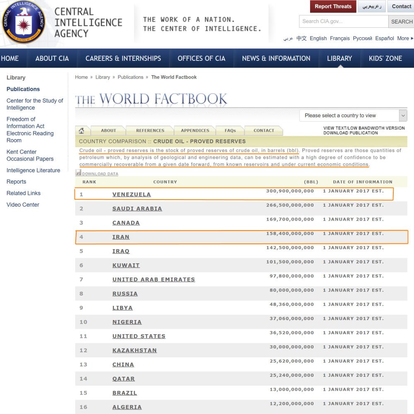Select the Français language link
The width and height of the screenshot is (414, 414).
pyautogui.click(x=339, y=38)
